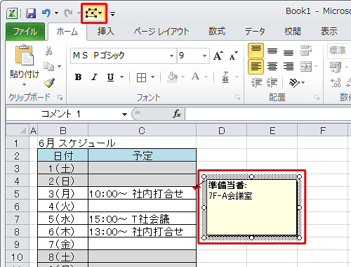The image size is (351, 267).
Task: Toggle middle align
Action: click(272, 51)
